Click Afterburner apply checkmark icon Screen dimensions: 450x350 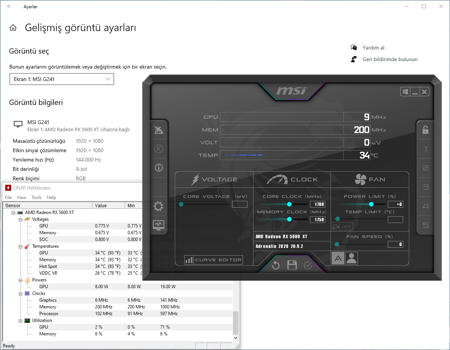click(x=308, y=265)
